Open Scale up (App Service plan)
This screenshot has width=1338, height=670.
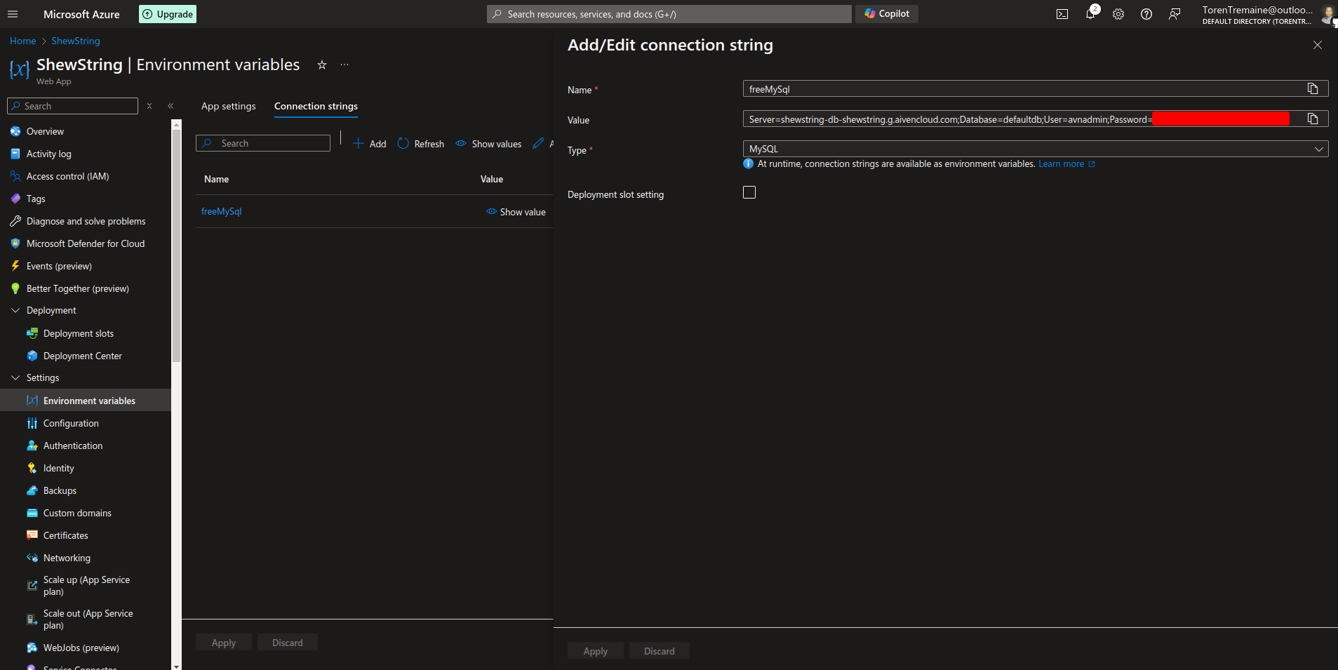tap(86, 586)
